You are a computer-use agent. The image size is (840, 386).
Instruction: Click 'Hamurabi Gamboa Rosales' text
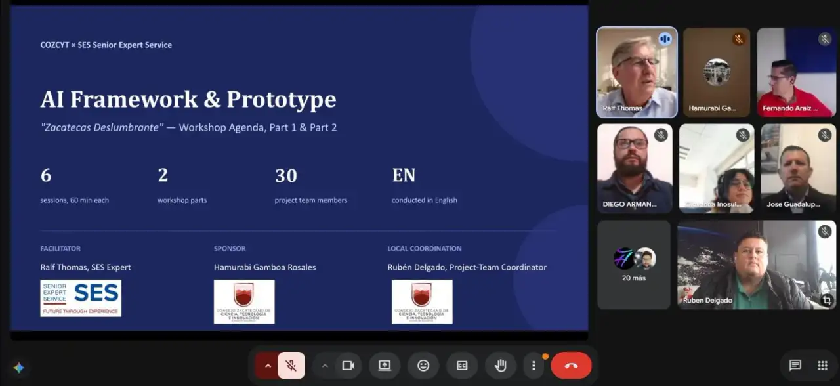[x=265, y=267]
